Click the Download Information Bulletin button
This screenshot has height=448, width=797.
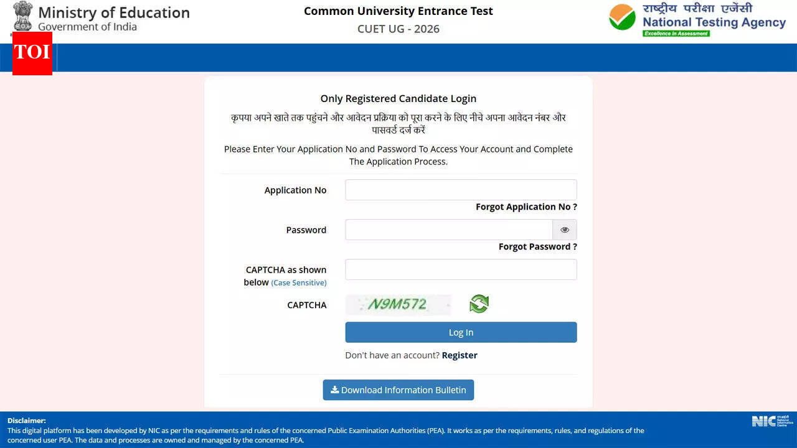398,390
